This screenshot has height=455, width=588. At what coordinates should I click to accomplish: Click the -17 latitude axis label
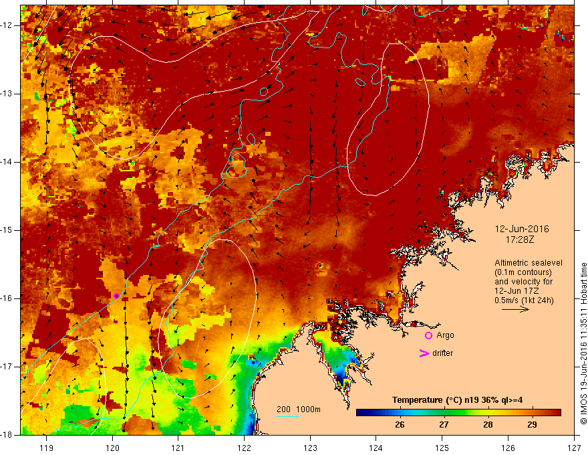[7, 367]
